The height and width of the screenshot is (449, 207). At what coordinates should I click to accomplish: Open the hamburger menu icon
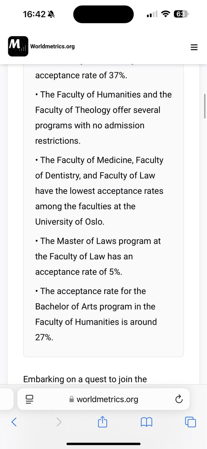[x=194, y=47]
